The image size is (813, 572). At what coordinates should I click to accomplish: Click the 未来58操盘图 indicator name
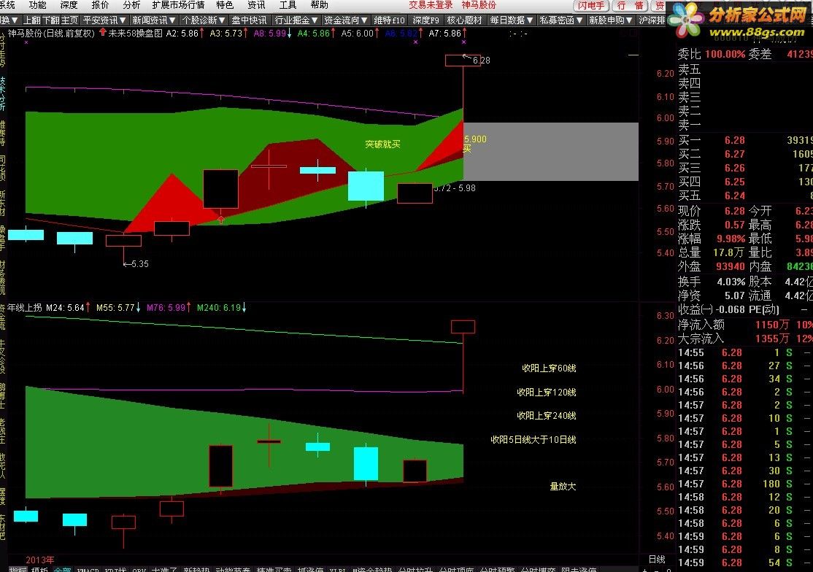135,33
